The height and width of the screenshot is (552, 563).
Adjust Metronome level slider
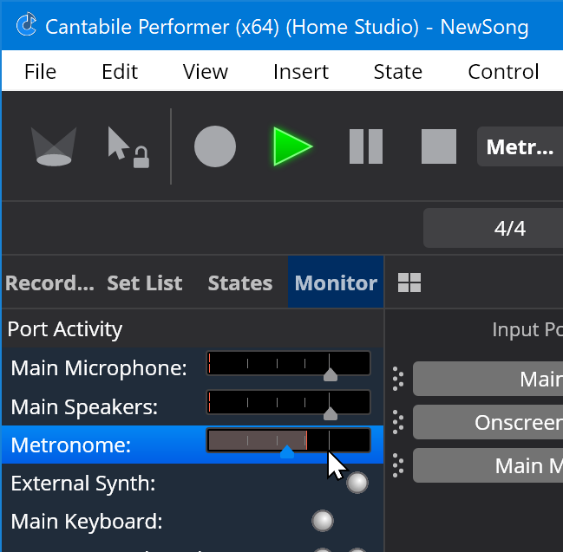287,451
